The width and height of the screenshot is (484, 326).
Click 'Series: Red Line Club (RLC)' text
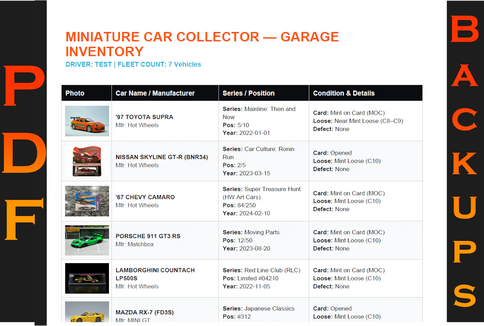pyautogui.click(x=262, y=270)
